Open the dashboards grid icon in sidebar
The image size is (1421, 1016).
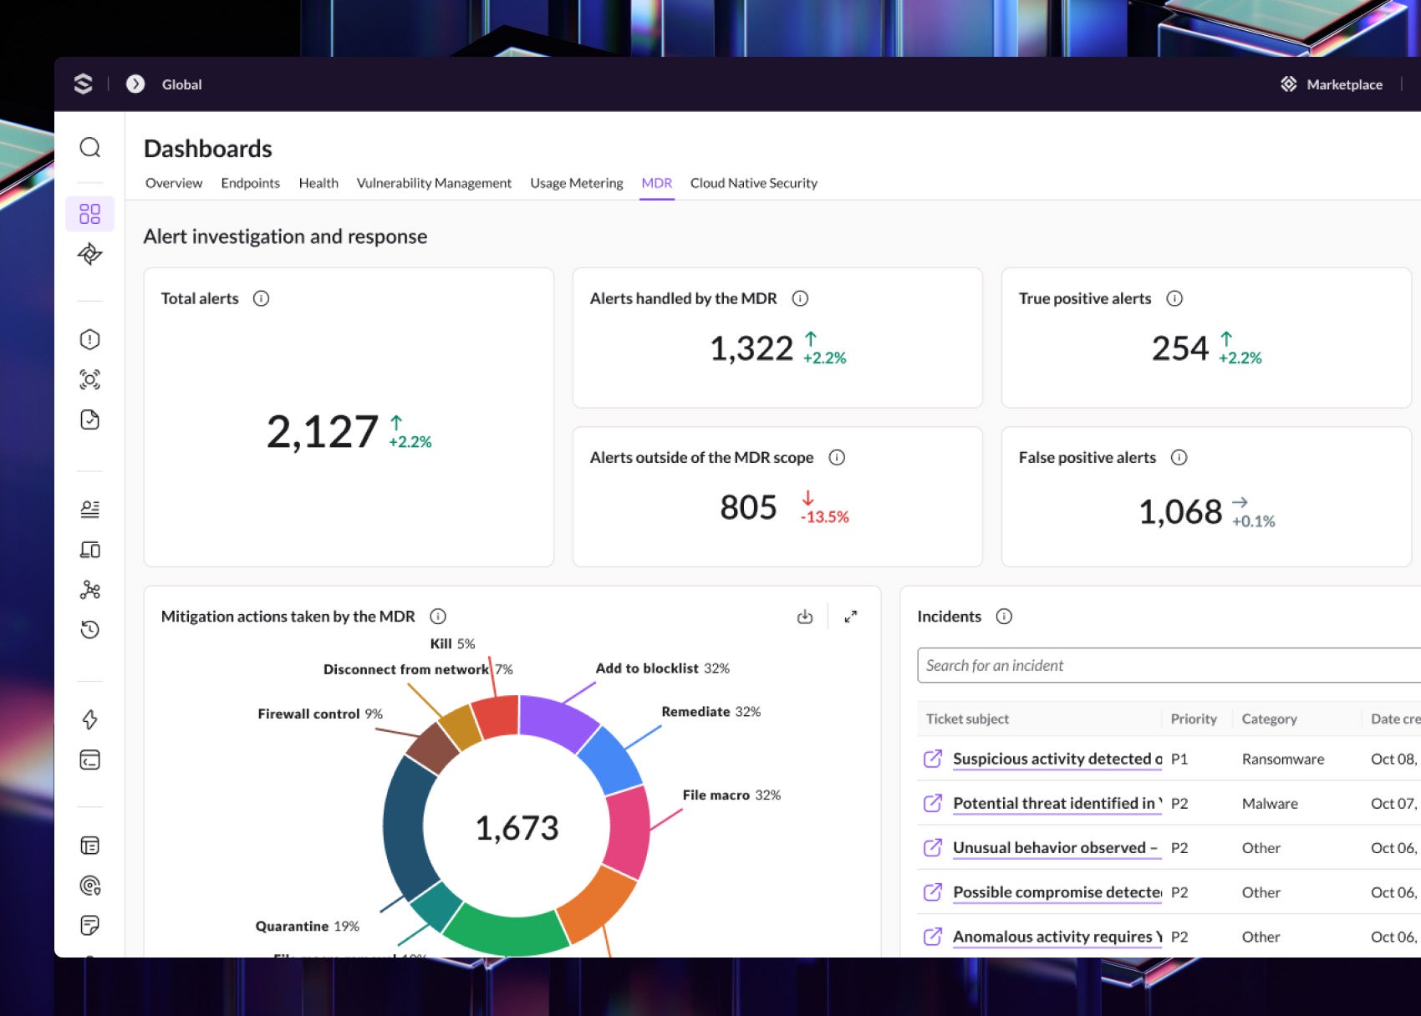(x=89, y=214)
